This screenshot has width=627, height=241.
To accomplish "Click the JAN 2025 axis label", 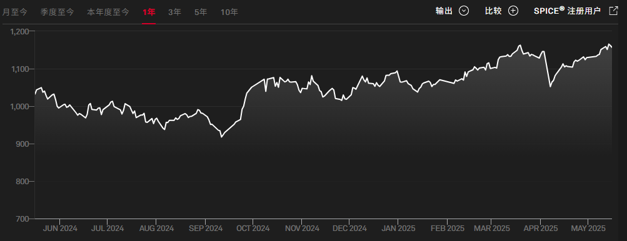I will point(398,229).
